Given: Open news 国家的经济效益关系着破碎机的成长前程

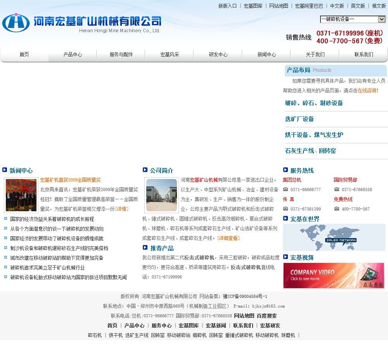Looking at the screenshot, I should point(52,219).
